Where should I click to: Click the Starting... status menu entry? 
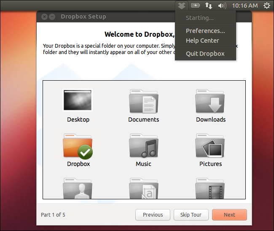[205, 18]
